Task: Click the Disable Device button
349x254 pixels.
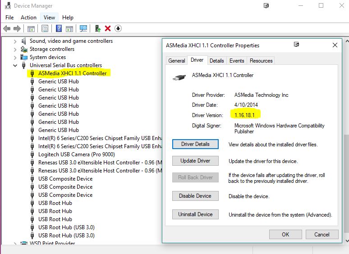Action: pyautogui.click(x=195, y=196)
